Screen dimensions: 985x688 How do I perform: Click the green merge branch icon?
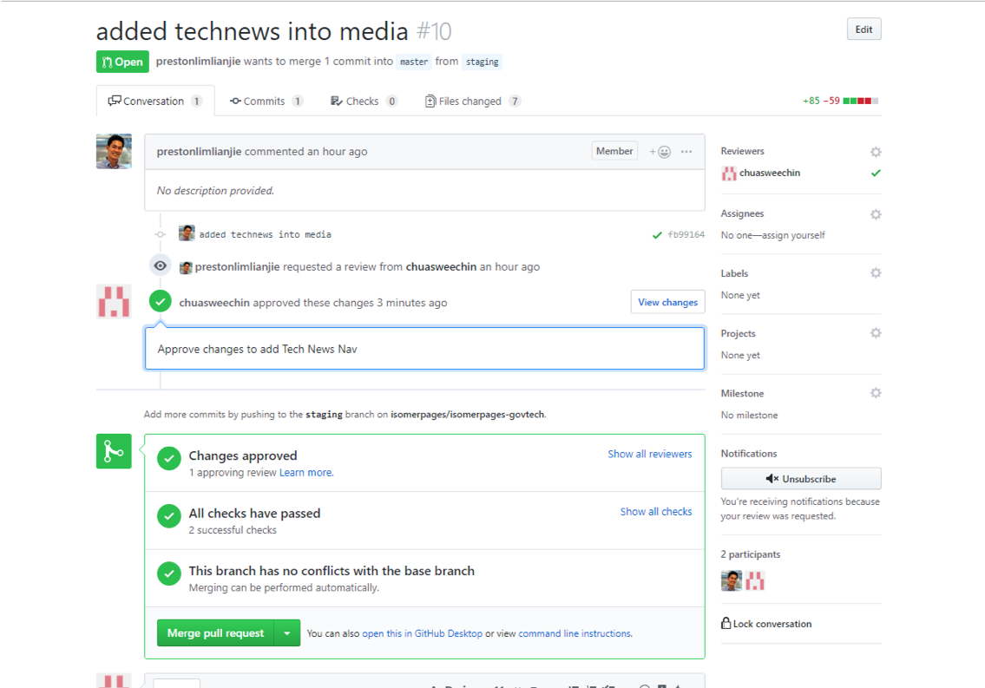[114, 451]
